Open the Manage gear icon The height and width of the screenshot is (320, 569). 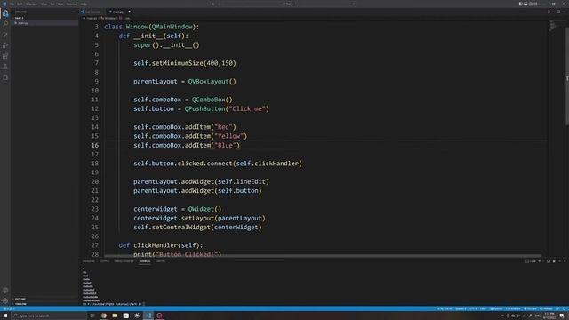pyautogui.click(x=5, y=300)
